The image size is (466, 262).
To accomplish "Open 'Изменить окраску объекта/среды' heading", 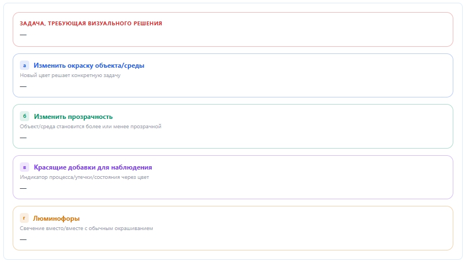I will pos(89,65).
